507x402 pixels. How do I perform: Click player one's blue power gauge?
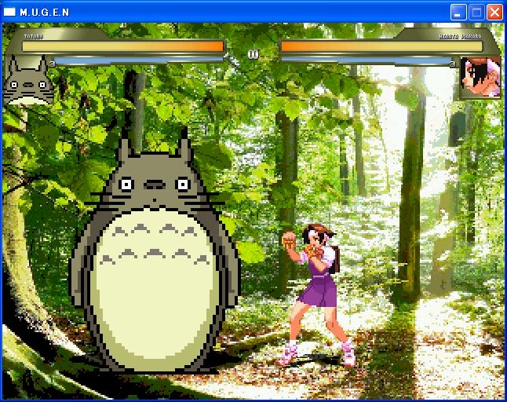tap(138, 60)
